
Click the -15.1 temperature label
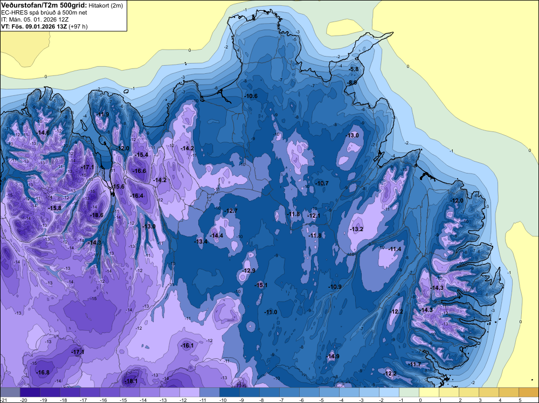pyautogui.click(x=261, y=285)
